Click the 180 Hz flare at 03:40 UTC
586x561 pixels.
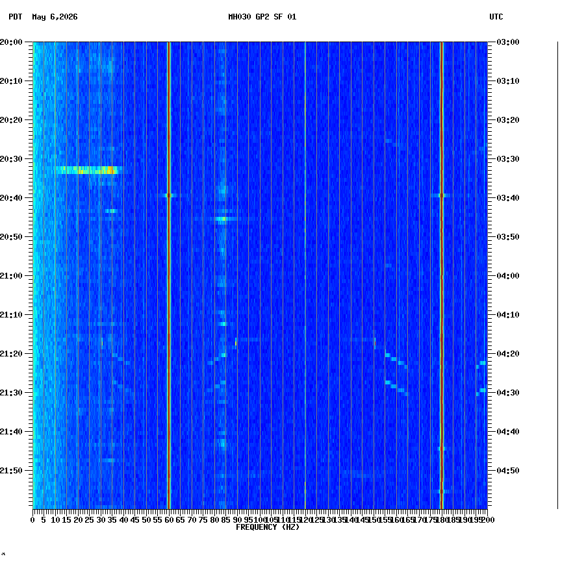pos(442,195)
